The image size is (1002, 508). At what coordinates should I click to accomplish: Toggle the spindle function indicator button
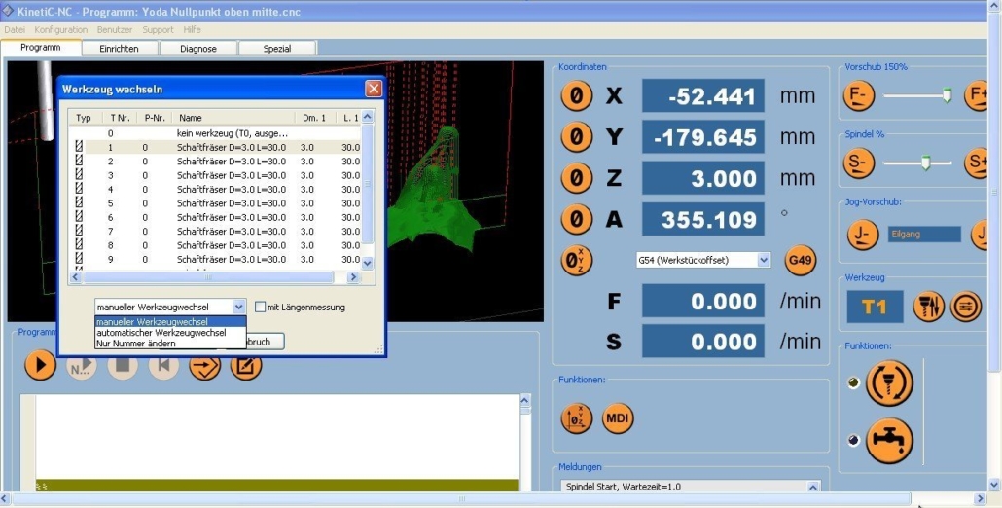(x=889, y=383)
